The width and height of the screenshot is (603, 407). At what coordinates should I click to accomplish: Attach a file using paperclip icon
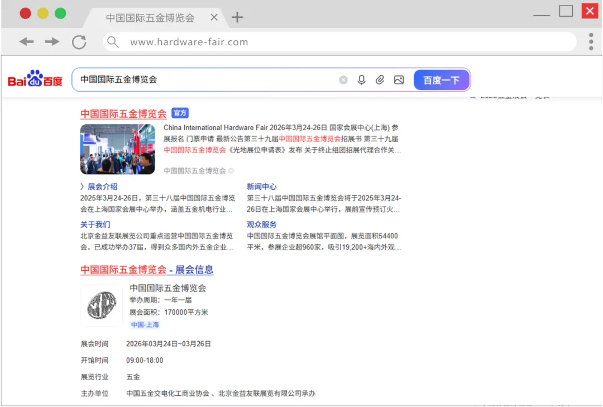pos(380,80)
